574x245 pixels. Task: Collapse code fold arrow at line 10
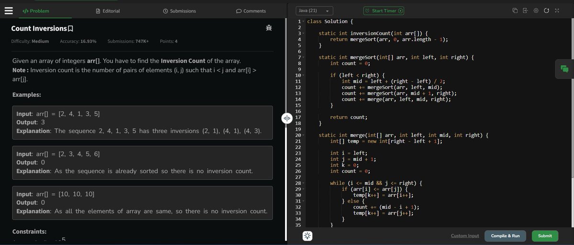[x=303, y=76]
